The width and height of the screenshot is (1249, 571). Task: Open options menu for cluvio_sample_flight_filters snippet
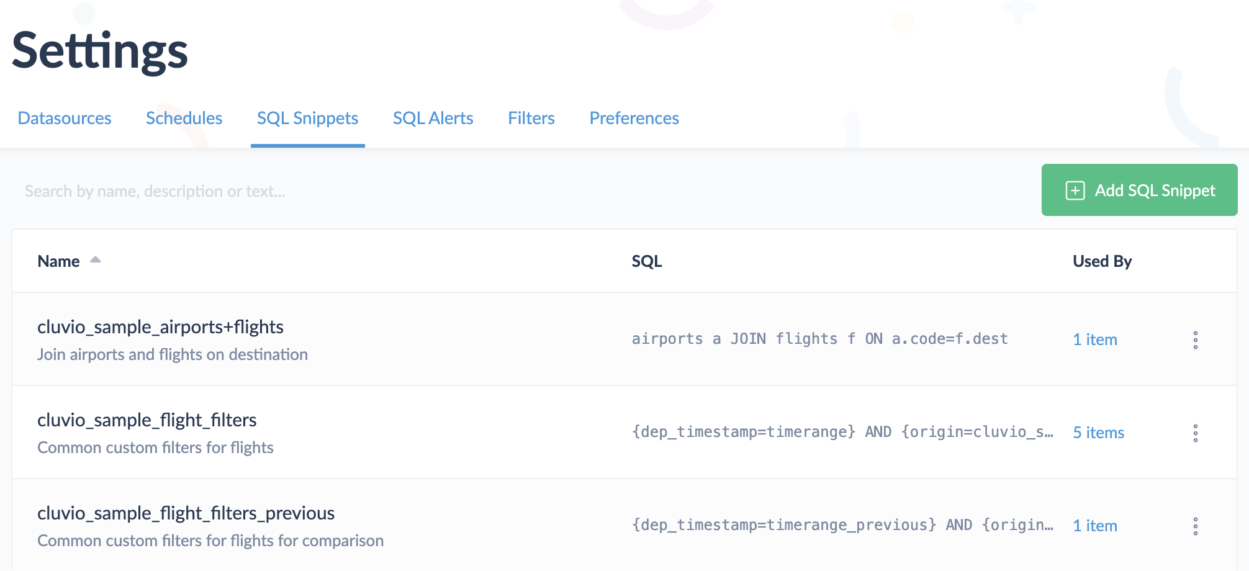pos(1195,433)
